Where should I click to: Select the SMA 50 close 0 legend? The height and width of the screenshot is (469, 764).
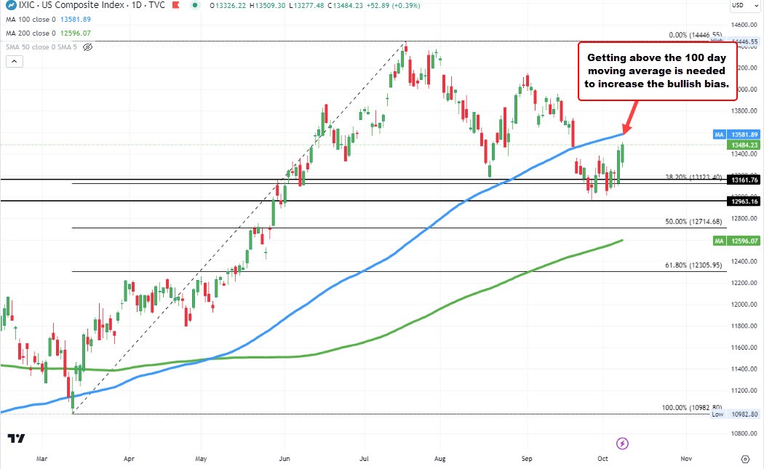(x=41, y=47)
